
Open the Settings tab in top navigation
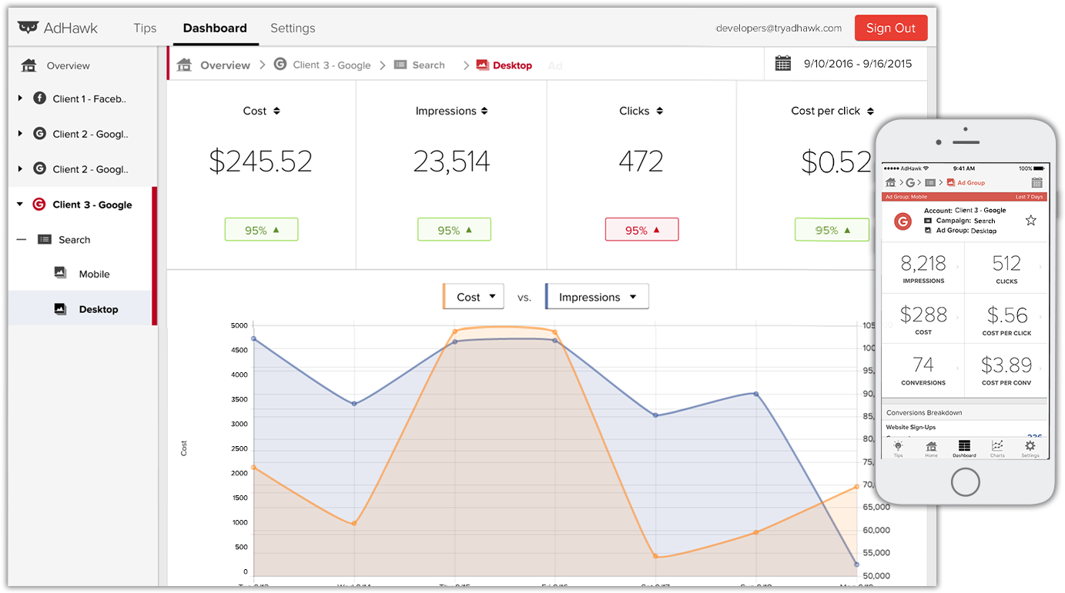pyautogui.click(x=293, y=28)
